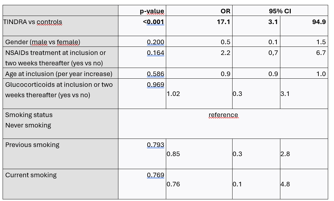Click the OR column header cell
The width and height of the screenshot is (334, 201).
(225, 11)
